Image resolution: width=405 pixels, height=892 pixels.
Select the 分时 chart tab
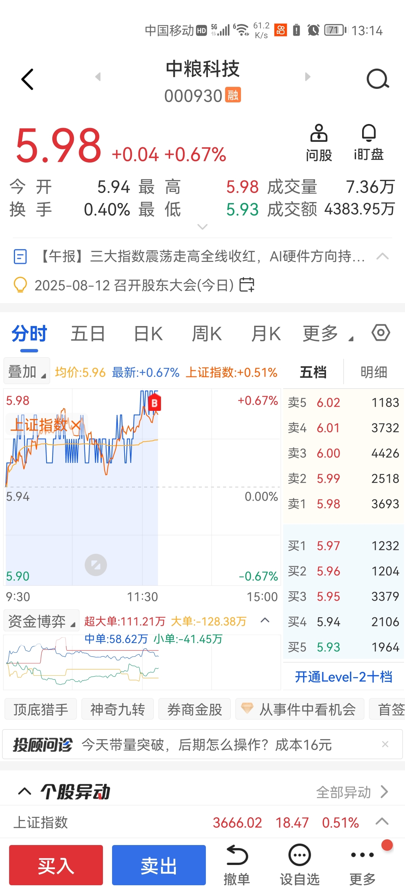point(29,334)
